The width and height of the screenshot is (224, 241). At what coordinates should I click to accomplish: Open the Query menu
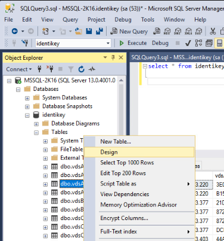tap(70, 20)
